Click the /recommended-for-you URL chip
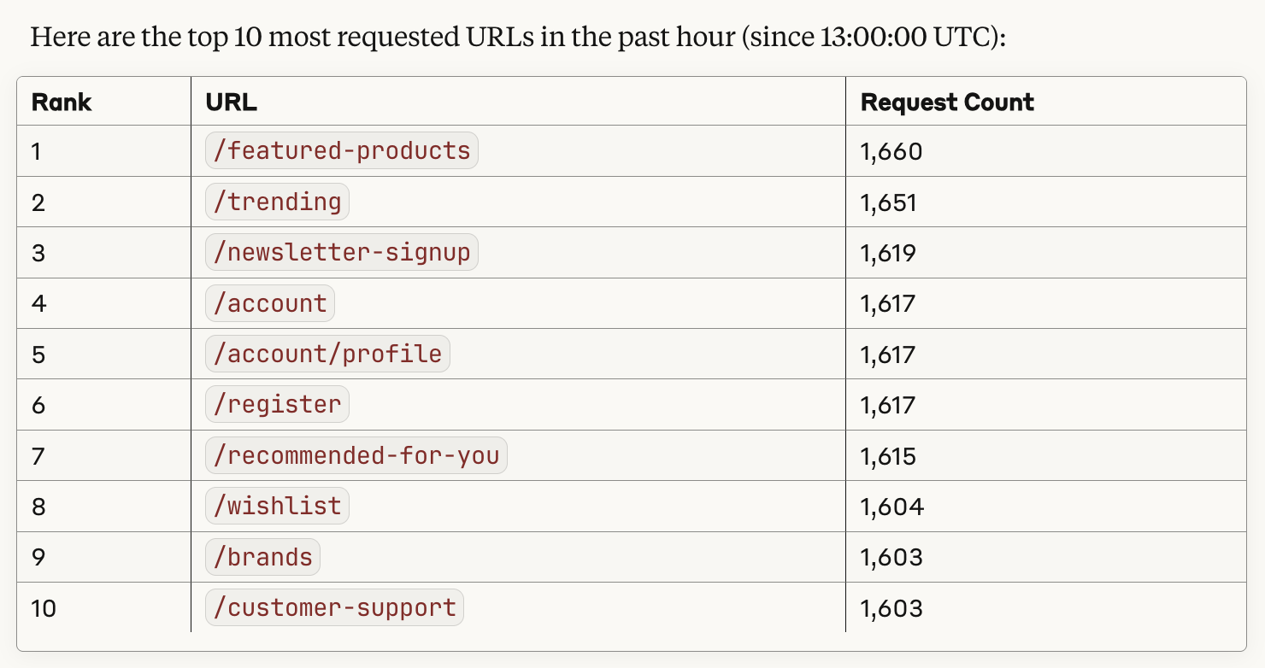 point(356,455)
